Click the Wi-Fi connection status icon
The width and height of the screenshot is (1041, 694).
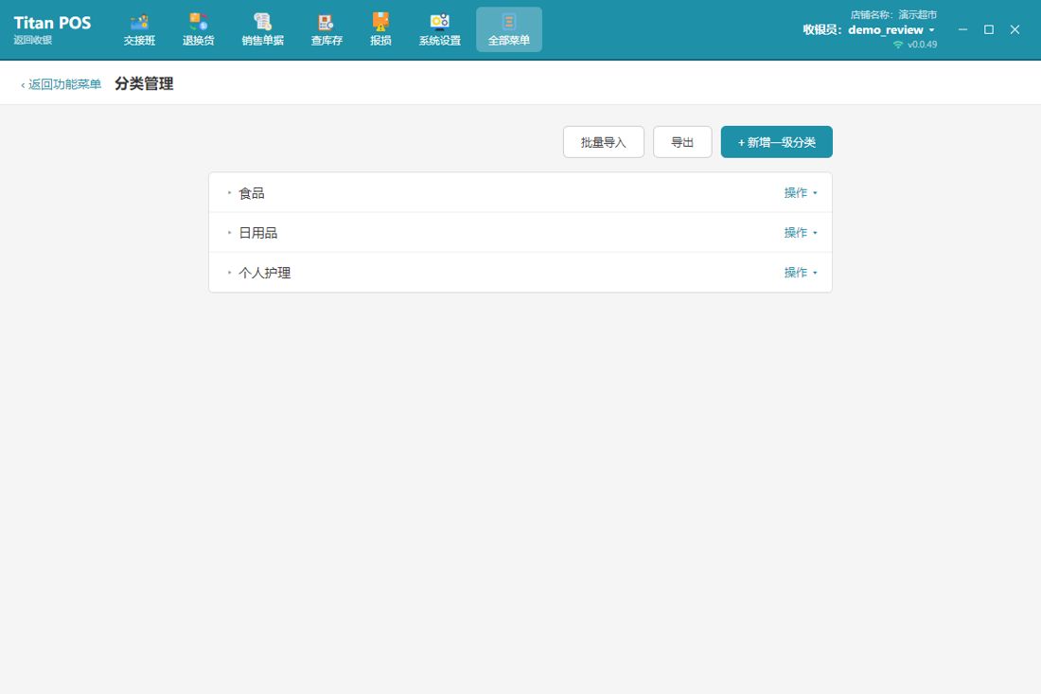point(898,44)
